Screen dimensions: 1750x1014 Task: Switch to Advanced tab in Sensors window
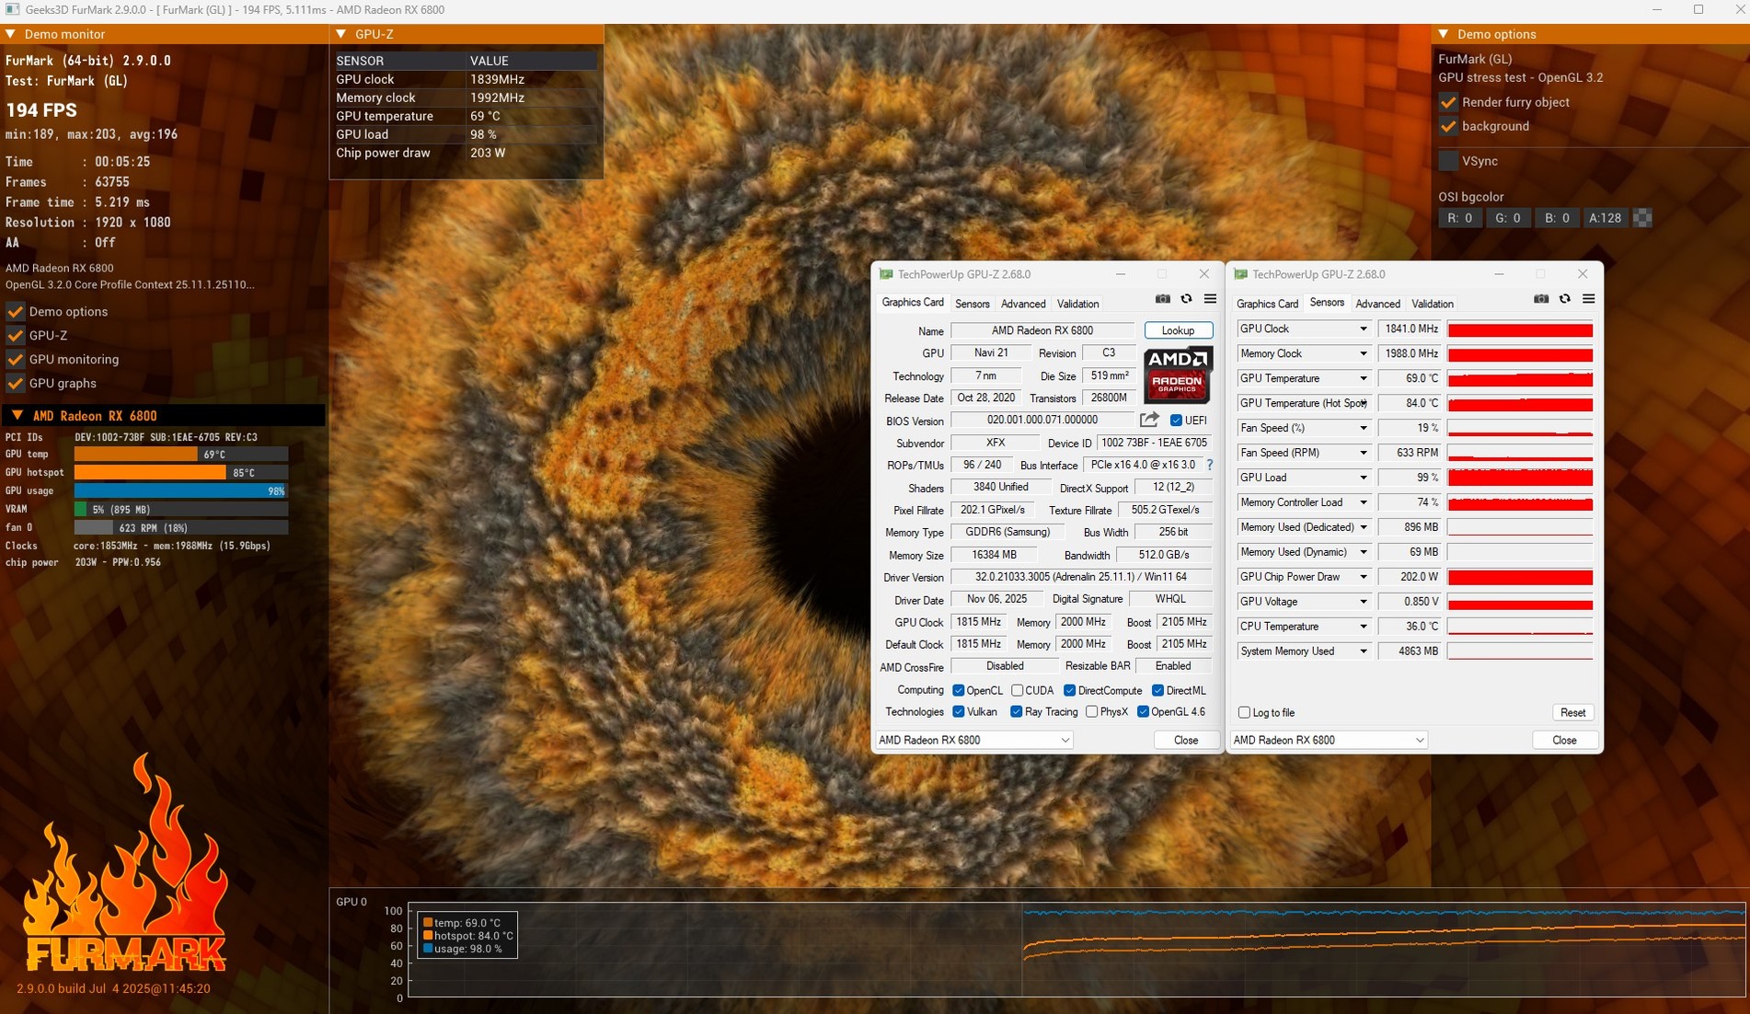[x=1377, y=304]
